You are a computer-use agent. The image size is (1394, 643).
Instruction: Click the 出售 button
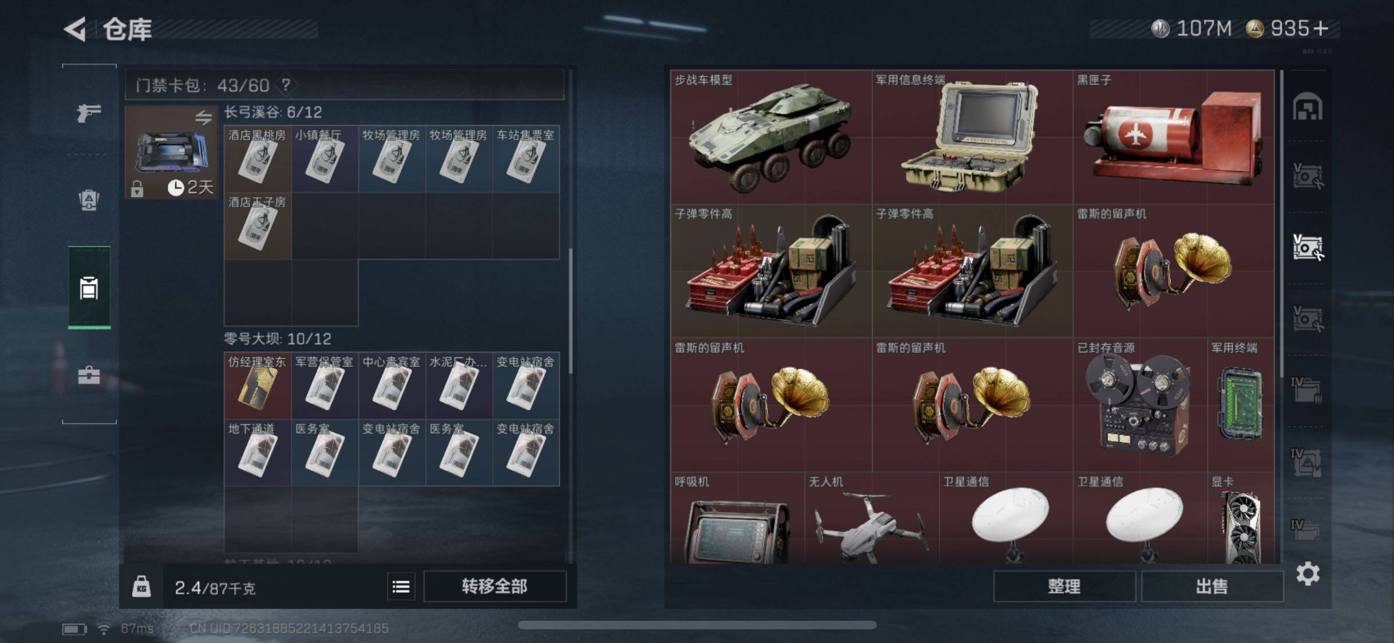click(1212, 586)
